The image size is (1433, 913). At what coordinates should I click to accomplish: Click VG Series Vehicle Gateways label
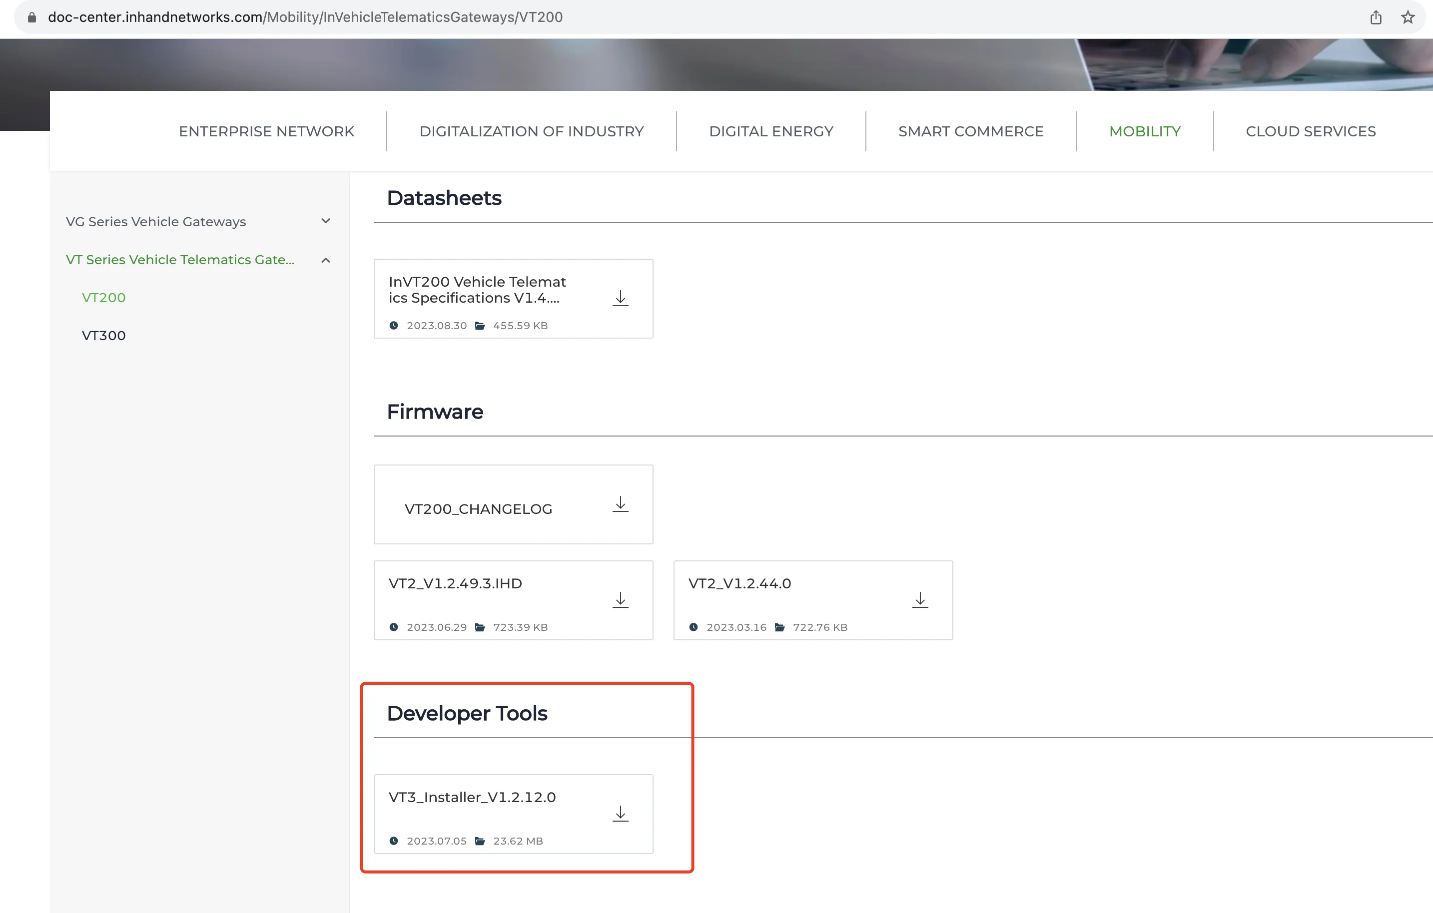pyautogui.click(x=156, y=222)
